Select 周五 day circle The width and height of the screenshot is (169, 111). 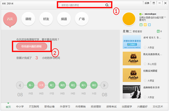click(x=73, y=85)
